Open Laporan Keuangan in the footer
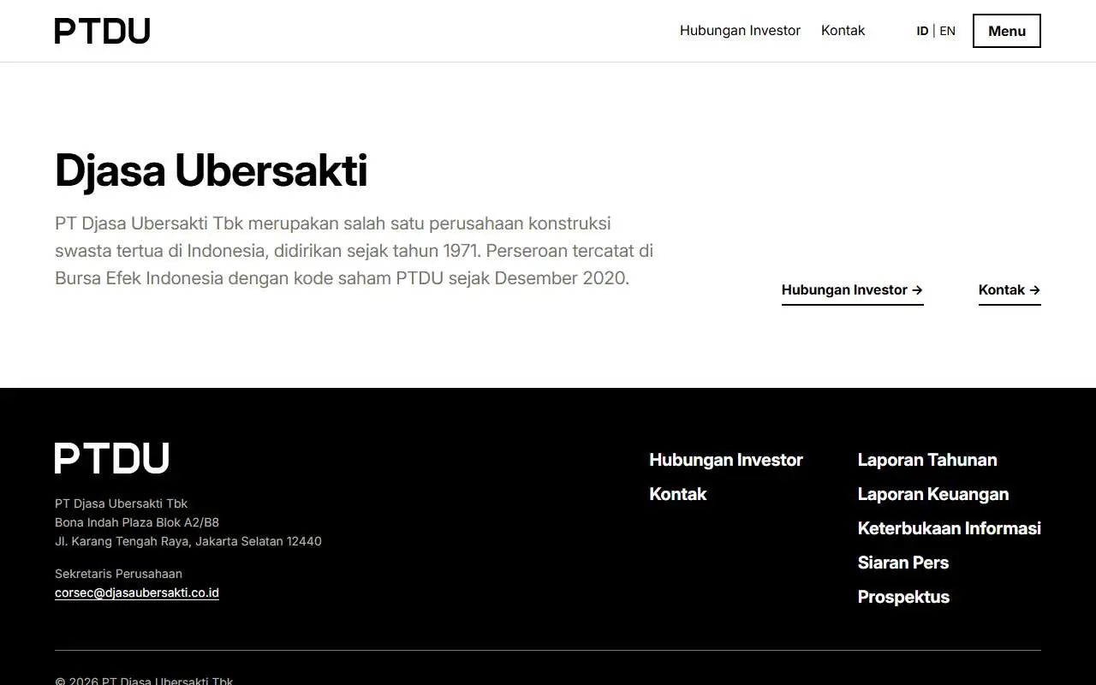 click(933, 494)
